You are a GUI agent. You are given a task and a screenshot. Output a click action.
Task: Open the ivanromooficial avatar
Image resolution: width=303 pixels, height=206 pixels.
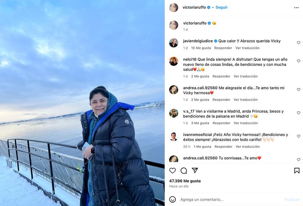pyautogui.click(x=173, y=137)
